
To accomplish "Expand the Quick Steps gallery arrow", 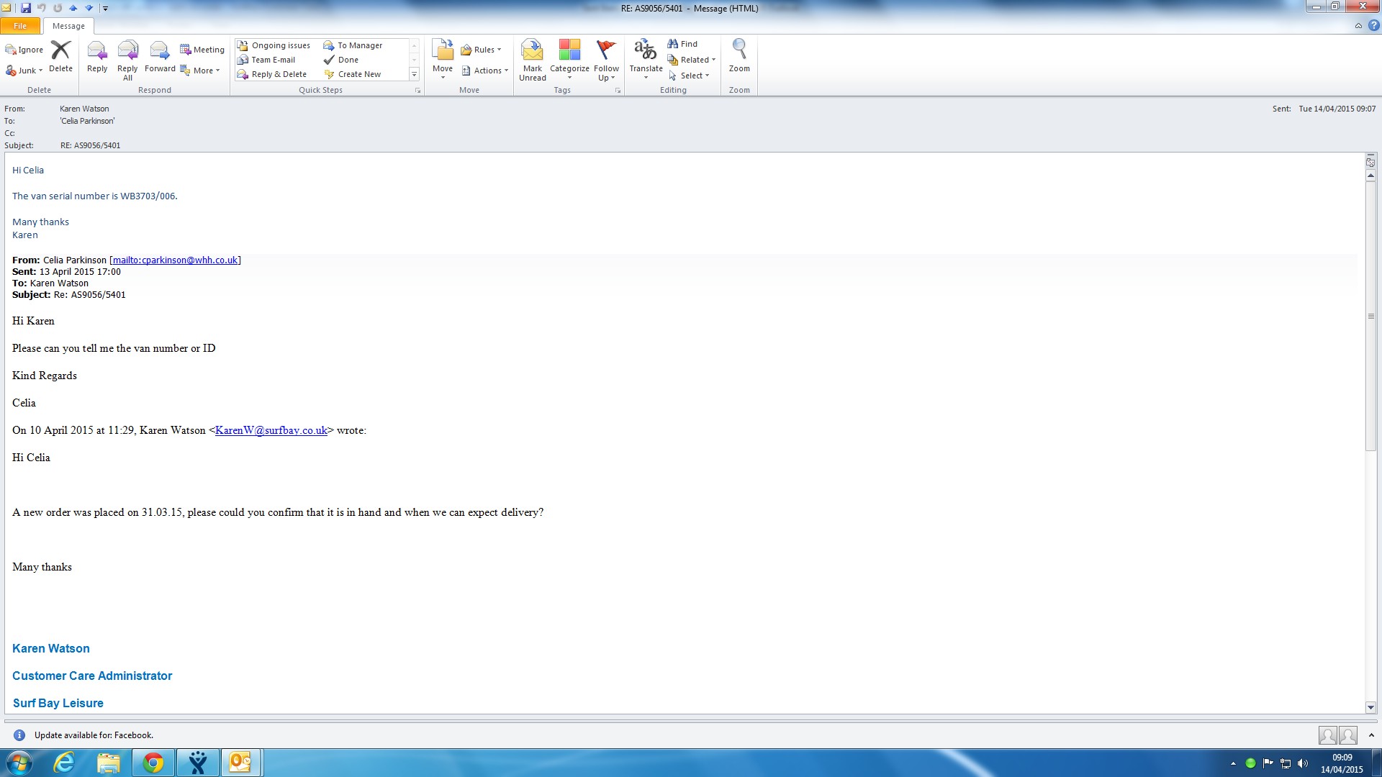I will (x=414, y=74).
